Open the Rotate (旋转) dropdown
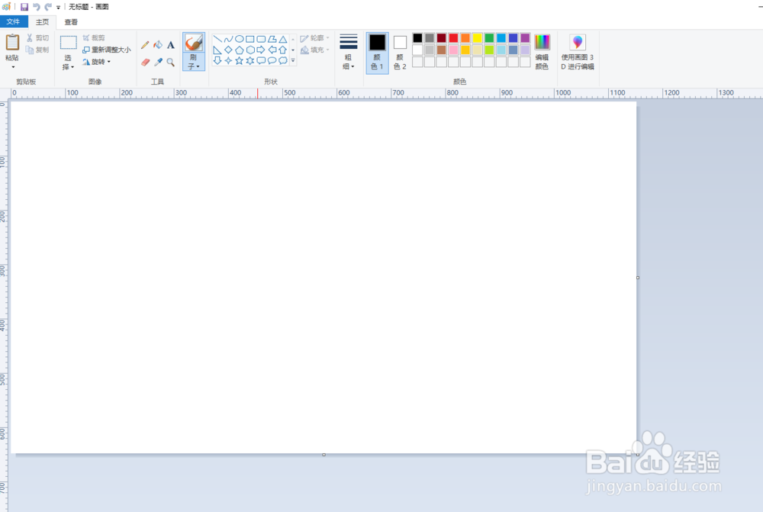This screenshot has height=512, width=763. (x=97, y=62)
